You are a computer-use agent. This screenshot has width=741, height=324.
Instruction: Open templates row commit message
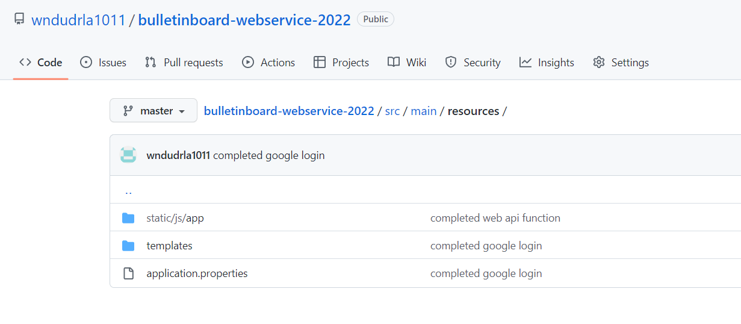coord(486,246)
